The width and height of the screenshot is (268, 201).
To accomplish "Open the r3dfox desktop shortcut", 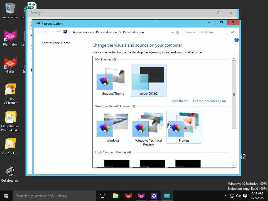I will coord(10,65).
